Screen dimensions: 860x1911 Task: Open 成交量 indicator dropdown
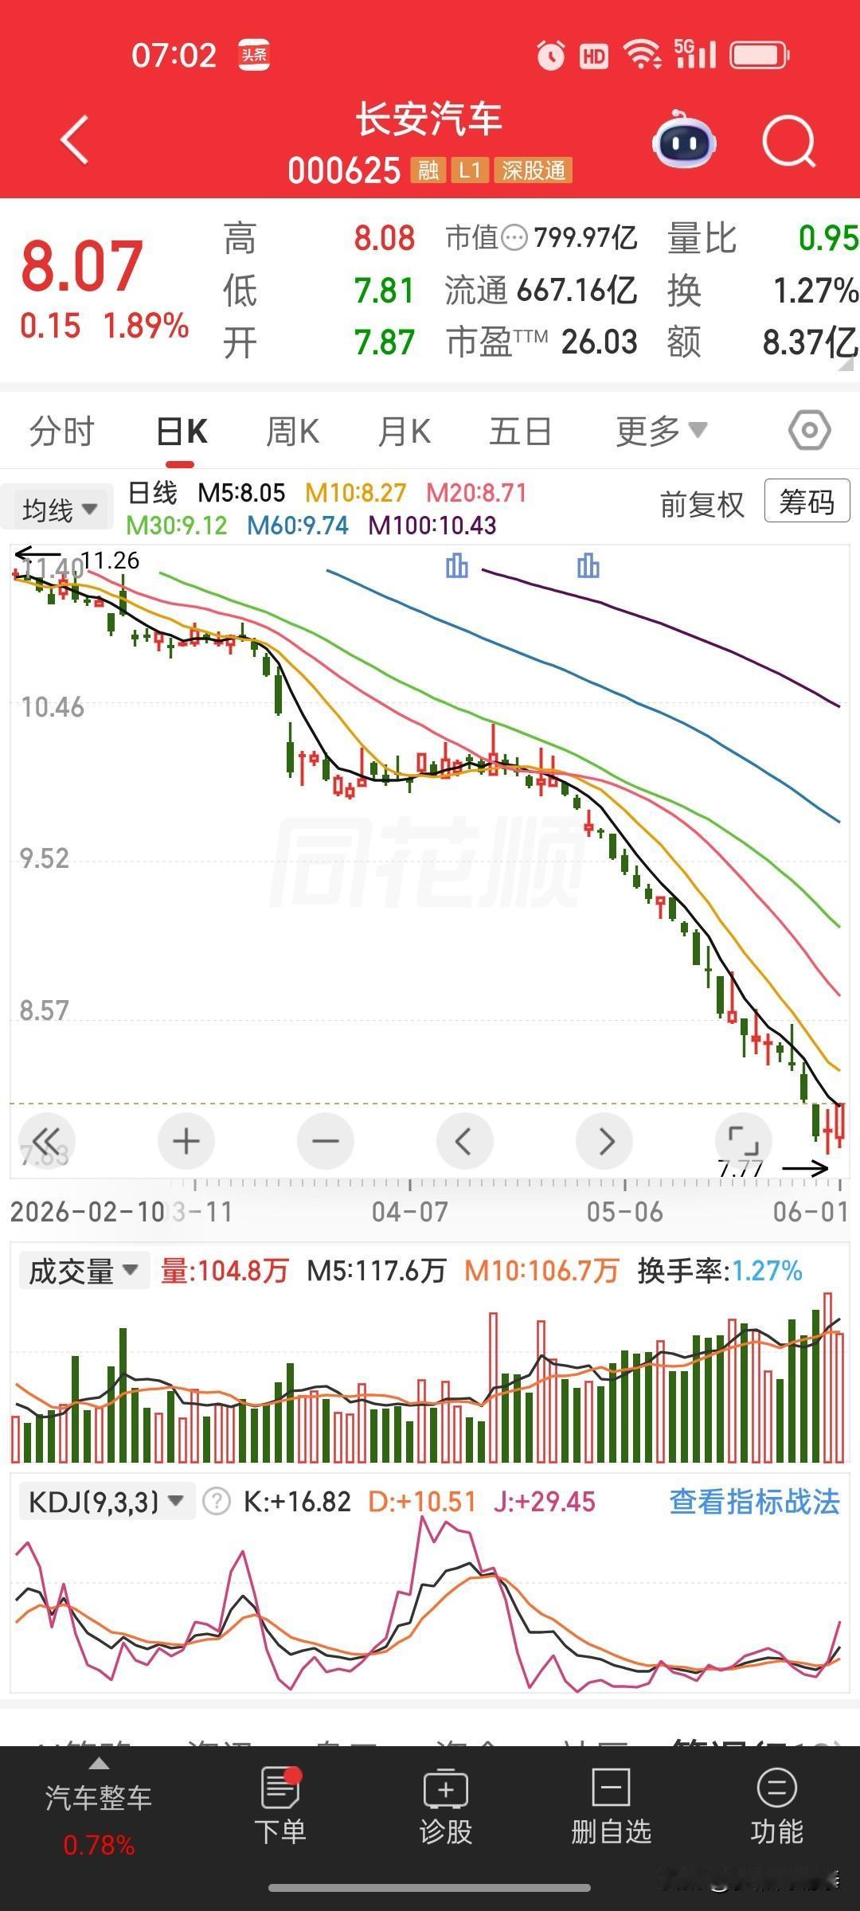coord(83,1271)
